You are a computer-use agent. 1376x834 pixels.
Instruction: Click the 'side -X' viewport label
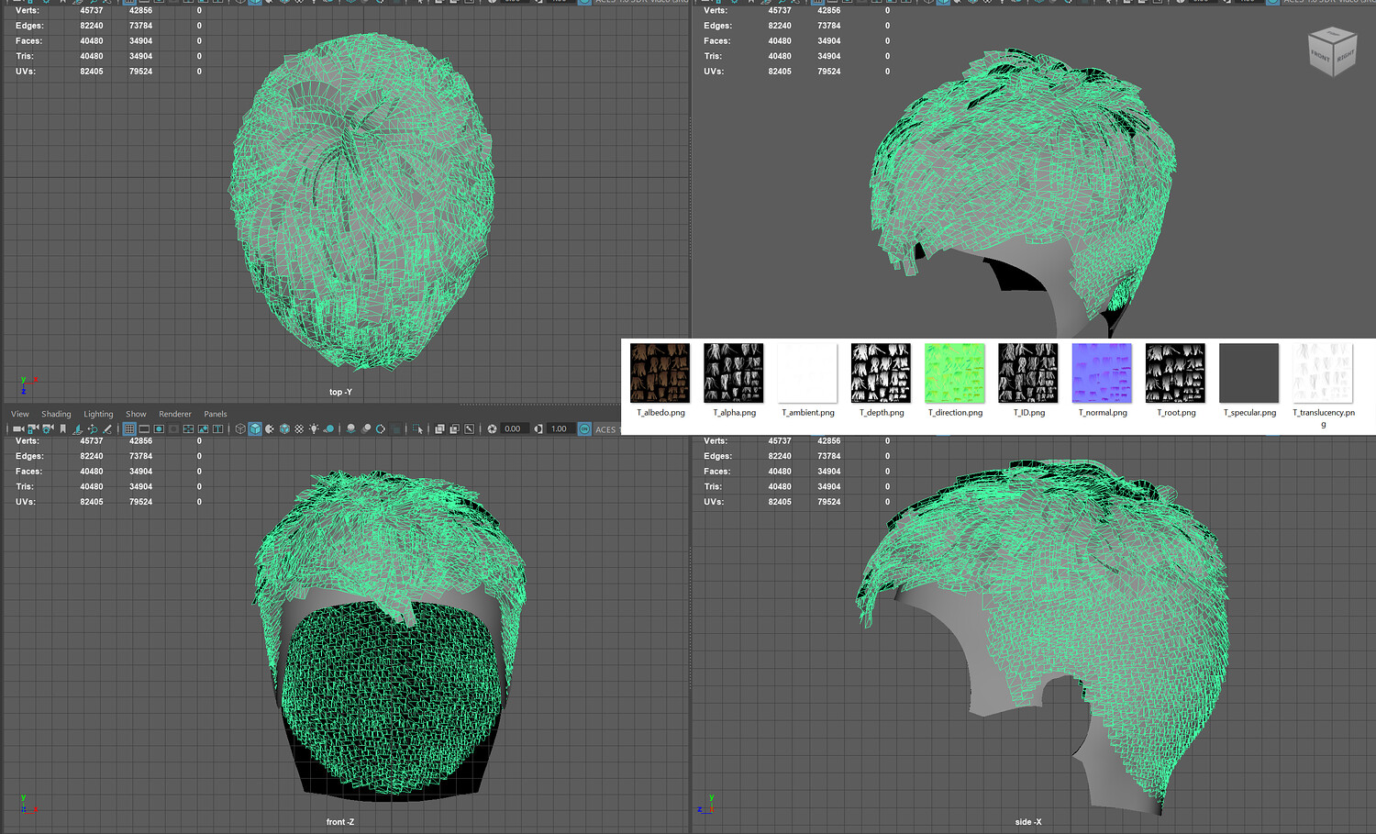coord(1028,822)
